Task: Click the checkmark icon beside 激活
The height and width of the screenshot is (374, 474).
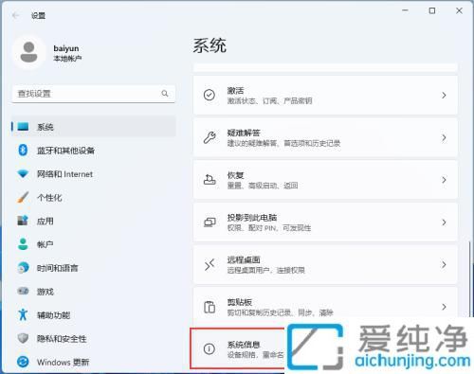Action: pos(210,95)
